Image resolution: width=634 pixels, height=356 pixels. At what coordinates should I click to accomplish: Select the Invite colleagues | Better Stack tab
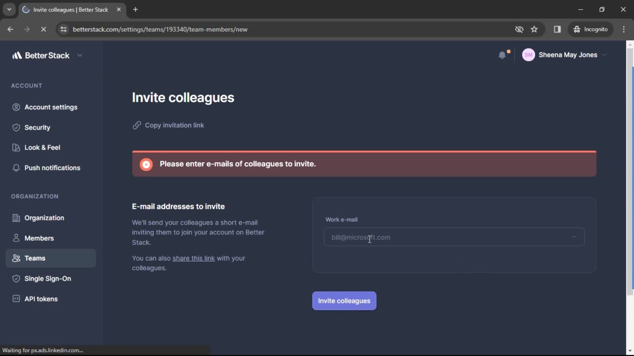coord(72,10)
